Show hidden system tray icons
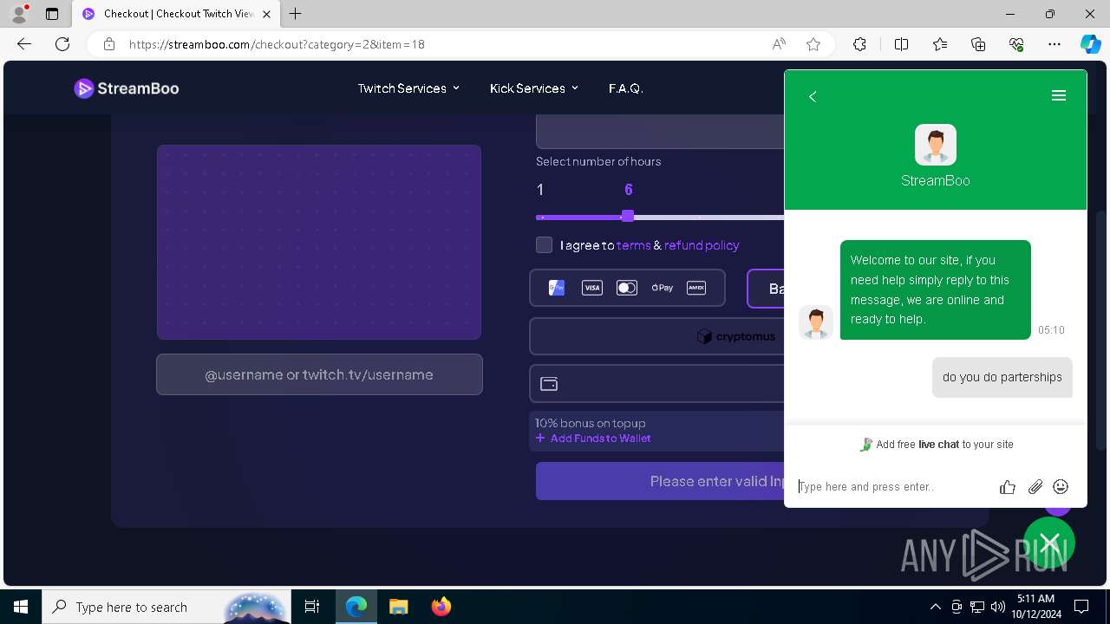Screen dimensions: 1110x624 coord(935,607)
